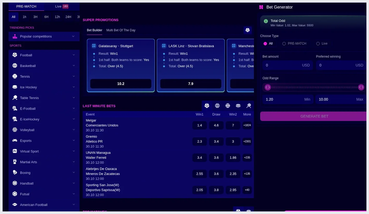The width and height of the screenshot is (369, 214).
Task: Select the Bet Builder tab
Action: pos(95,30)
